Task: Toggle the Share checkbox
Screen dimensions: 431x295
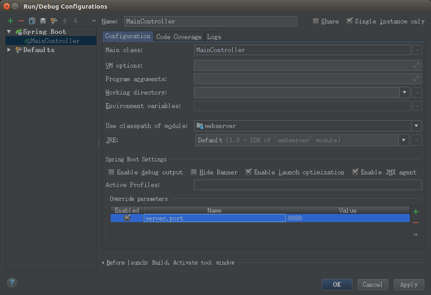Action: point(316,21)
